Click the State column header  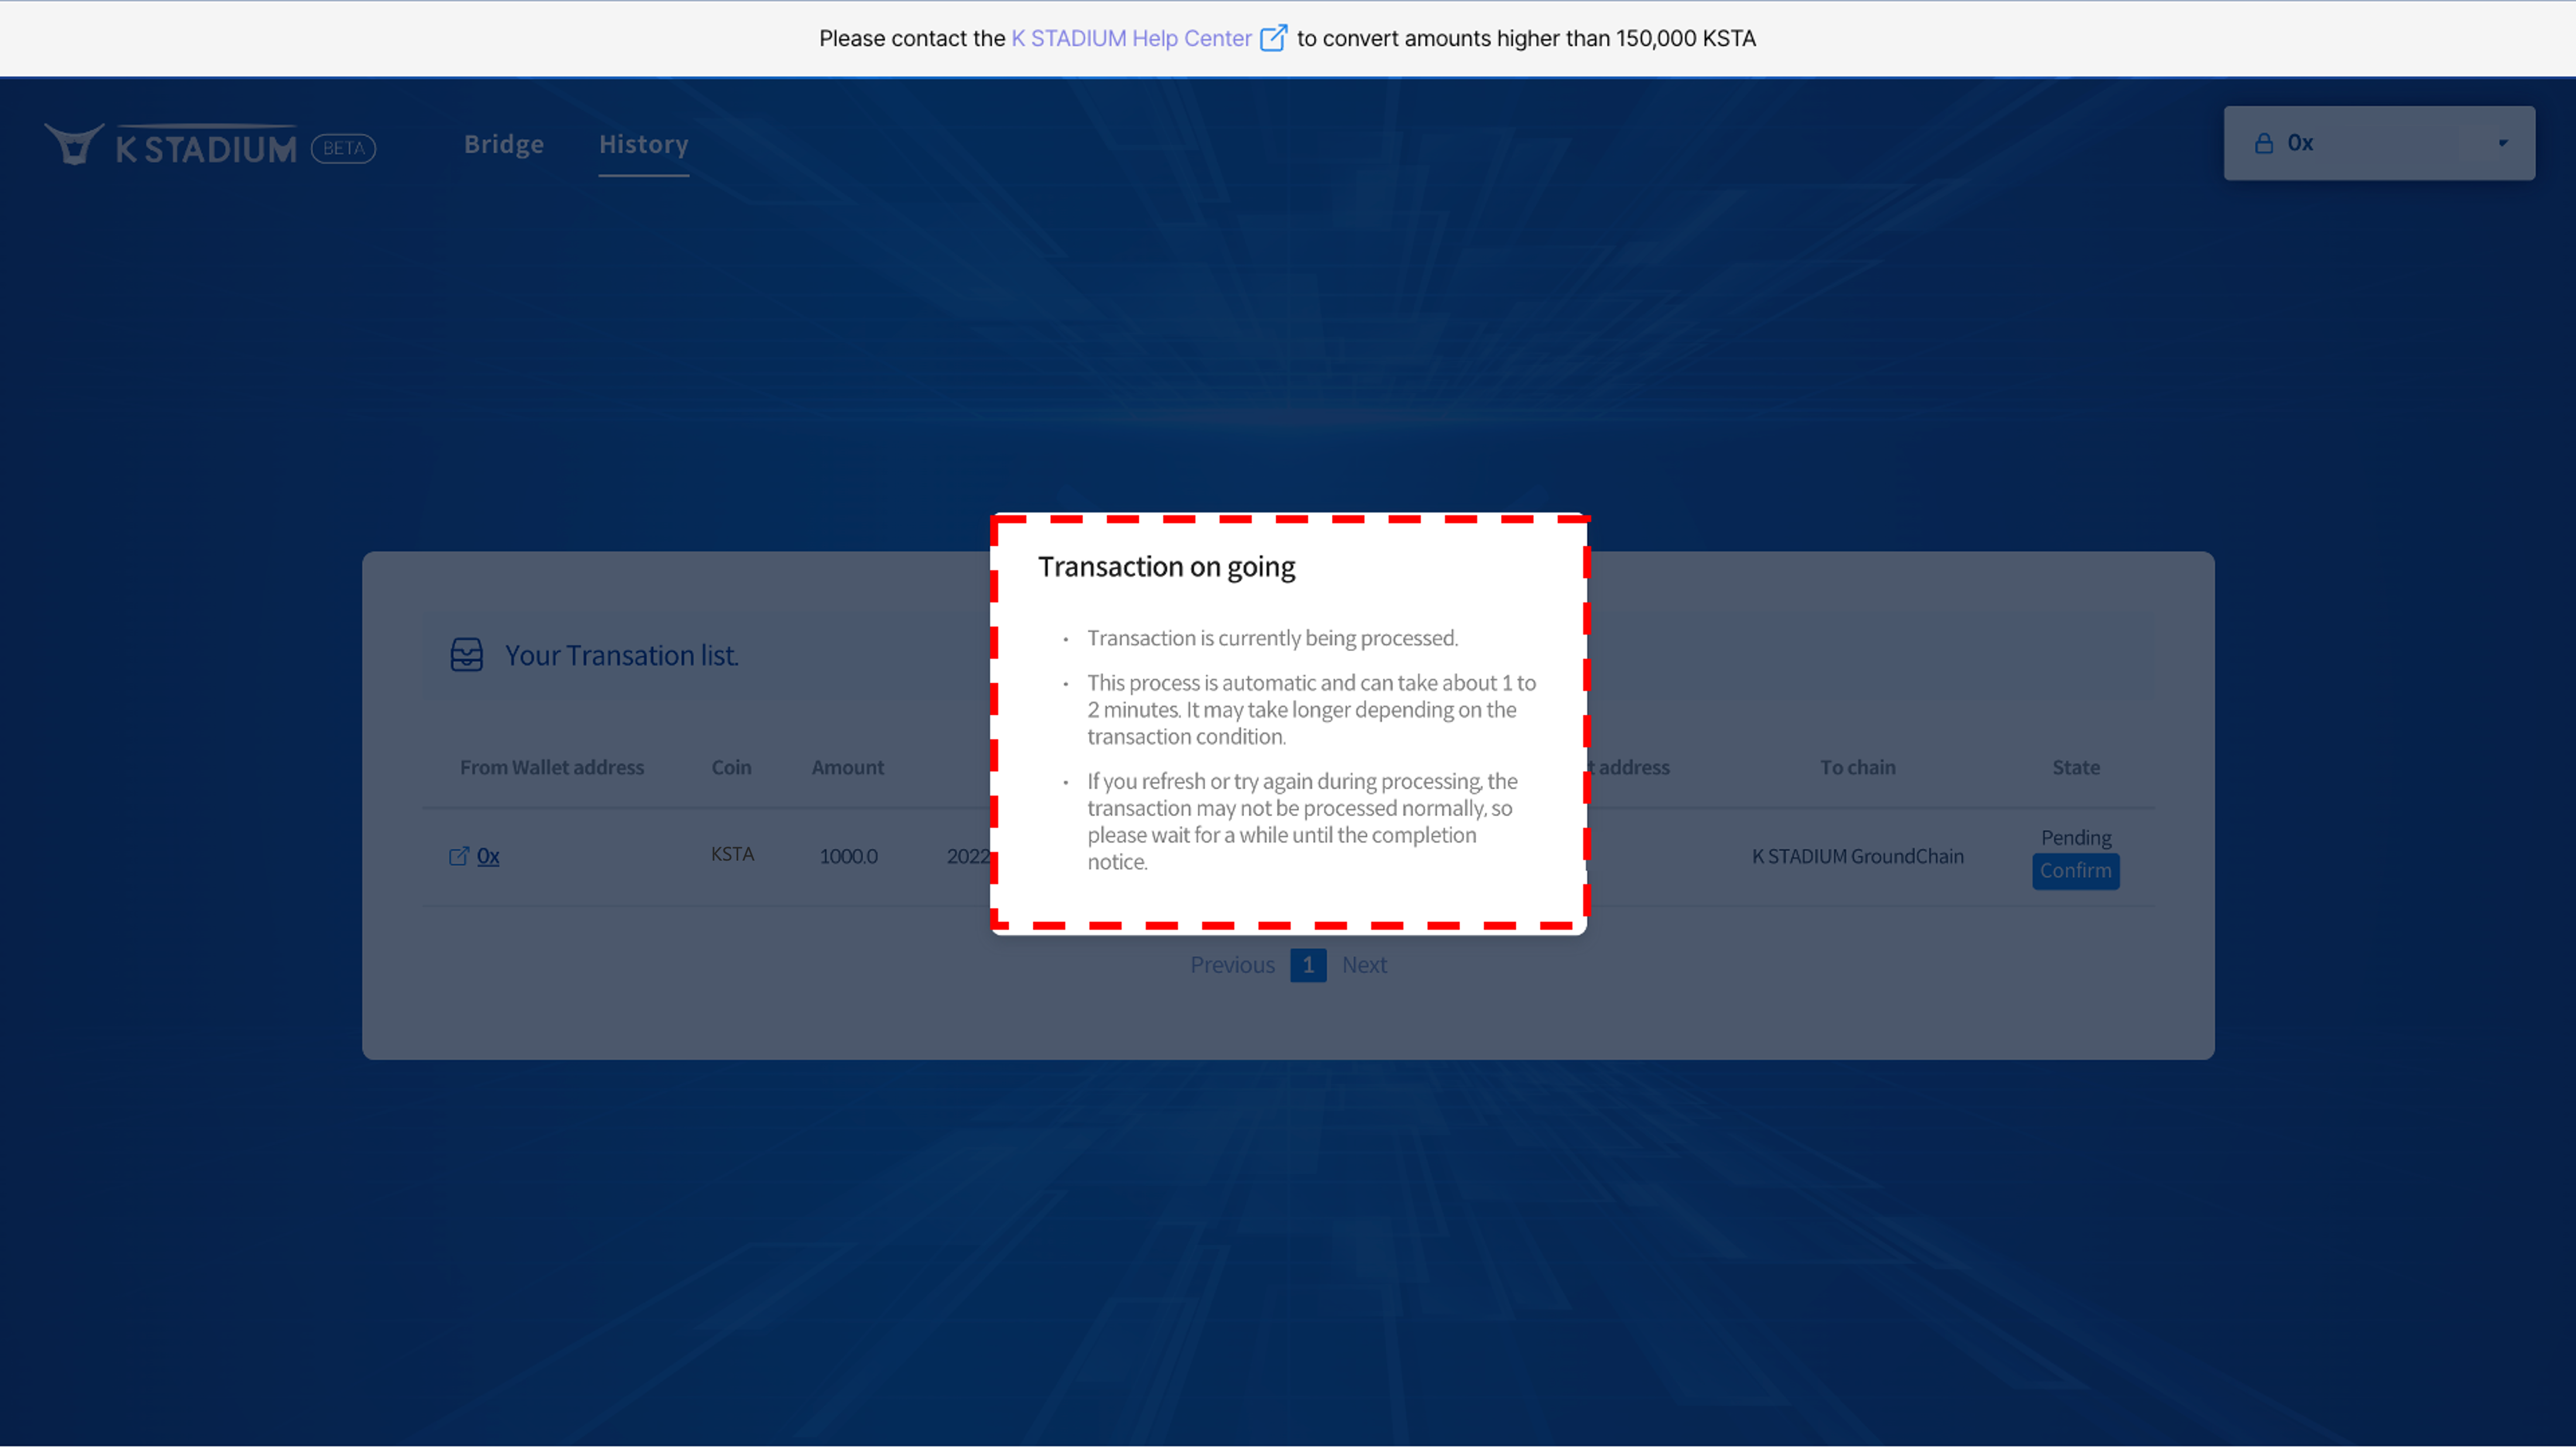(x=2076, y=767)
